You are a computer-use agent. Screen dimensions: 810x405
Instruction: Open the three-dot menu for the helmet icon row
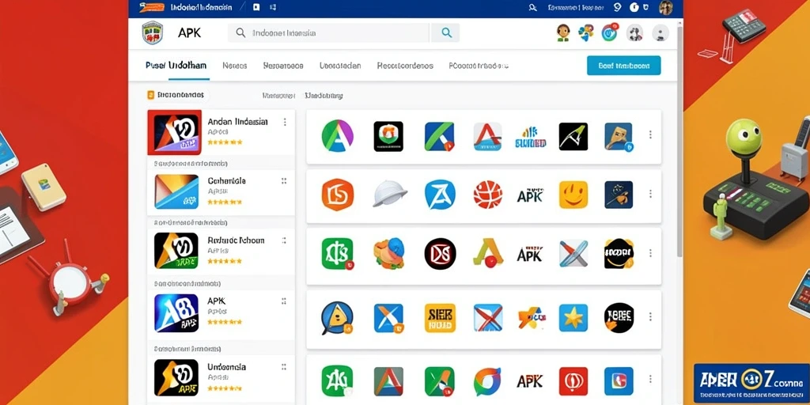point(650,195)
